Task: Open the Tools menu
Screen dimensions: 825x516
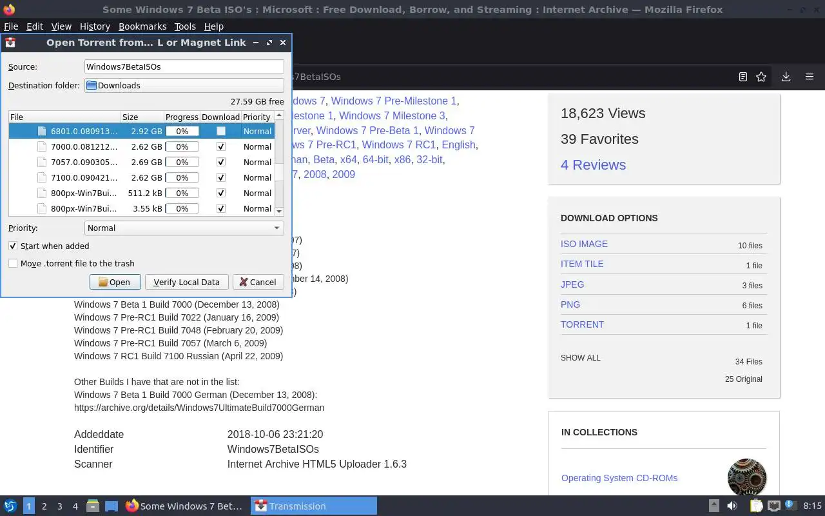Action: (185, 26)
